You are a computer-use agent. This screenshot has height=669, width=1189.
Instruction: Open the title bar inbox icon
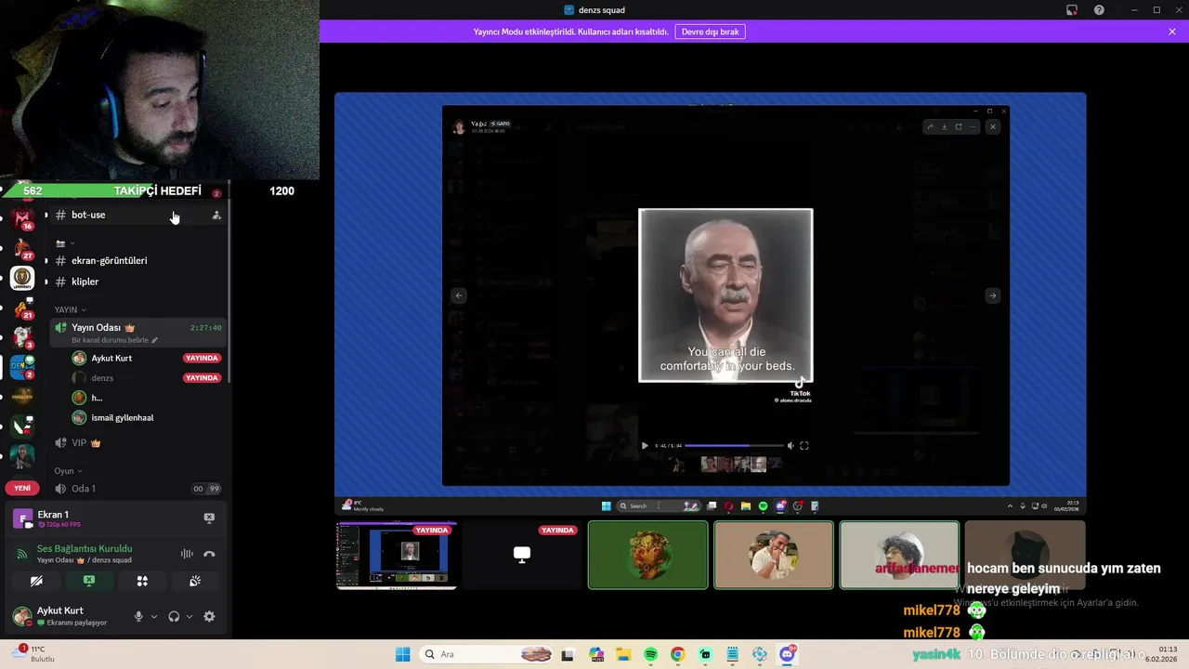tap(1072, 10)
